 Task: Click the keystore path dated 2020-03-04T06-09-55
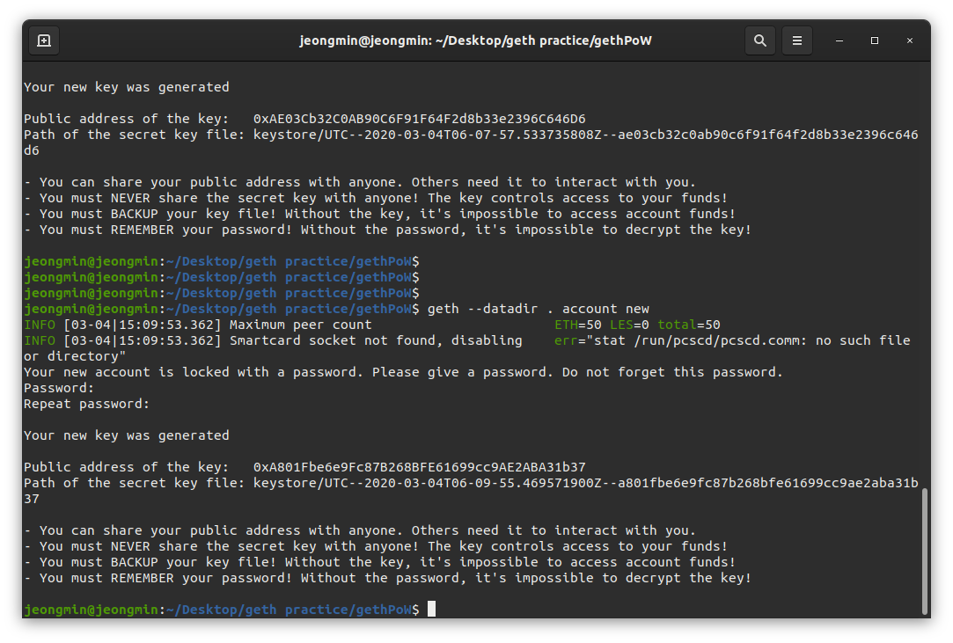tap(471, 491)
